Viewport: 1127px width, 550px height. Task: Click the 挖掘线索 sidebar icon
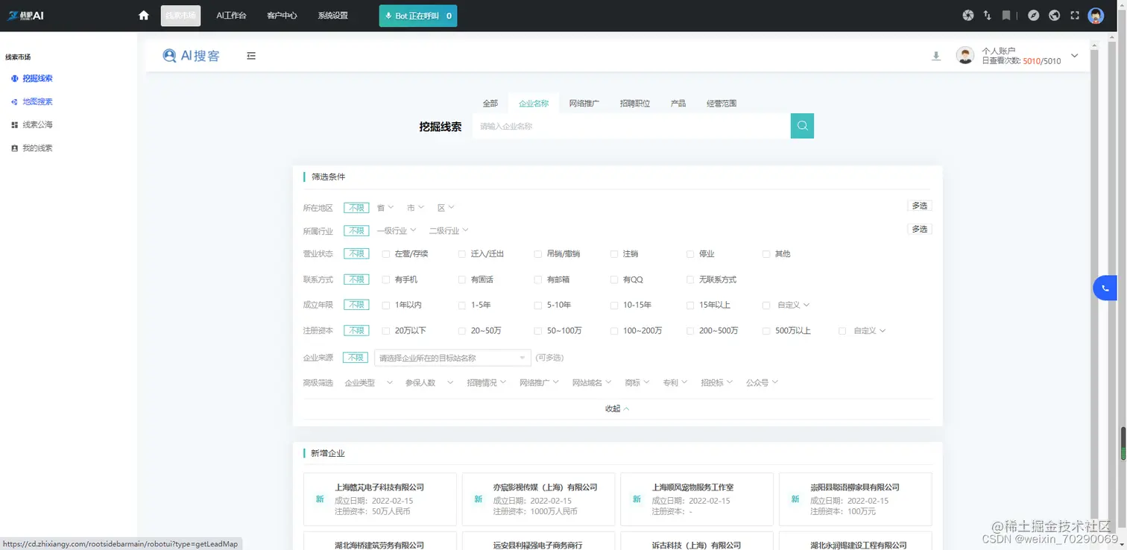tap(14, 78)
